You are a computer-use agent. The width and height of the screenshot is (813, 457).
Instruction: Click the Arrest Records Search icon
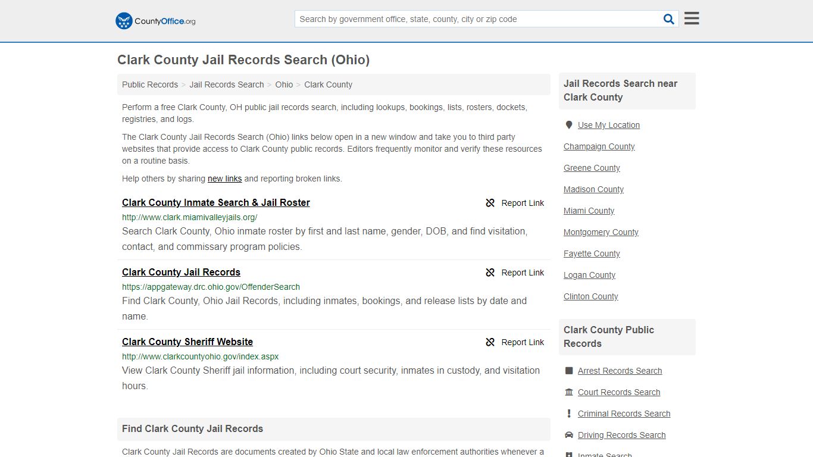(569, 371)
